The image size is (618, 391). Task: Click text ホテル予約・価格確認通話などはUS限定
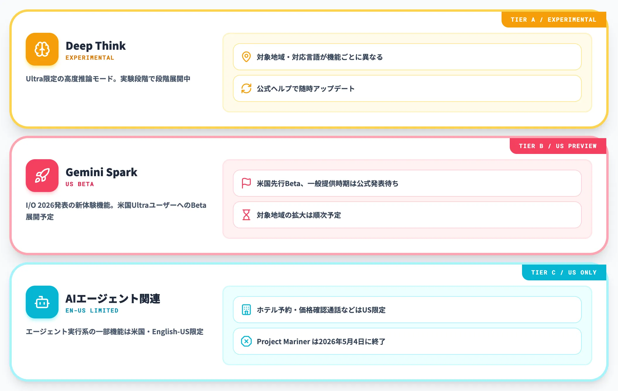tap(321, 310)
